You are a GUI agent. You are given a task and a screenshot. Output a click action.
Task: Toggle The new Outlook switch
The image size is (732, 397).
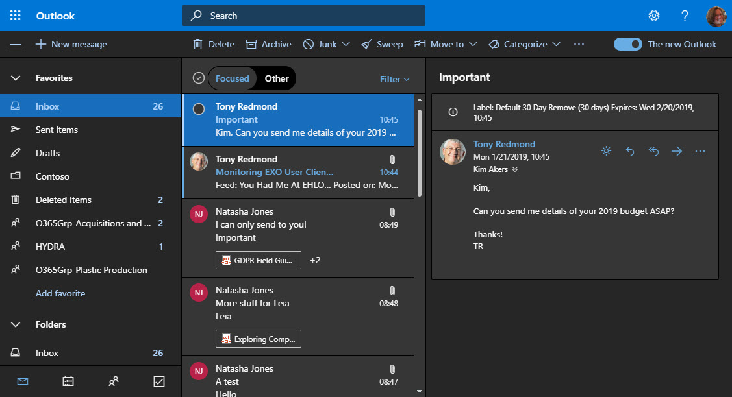628,44
